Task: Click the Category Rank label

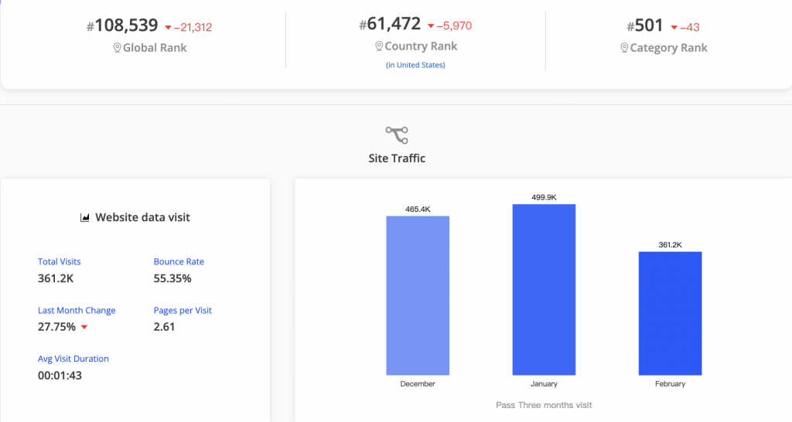Action: [669, 48]
